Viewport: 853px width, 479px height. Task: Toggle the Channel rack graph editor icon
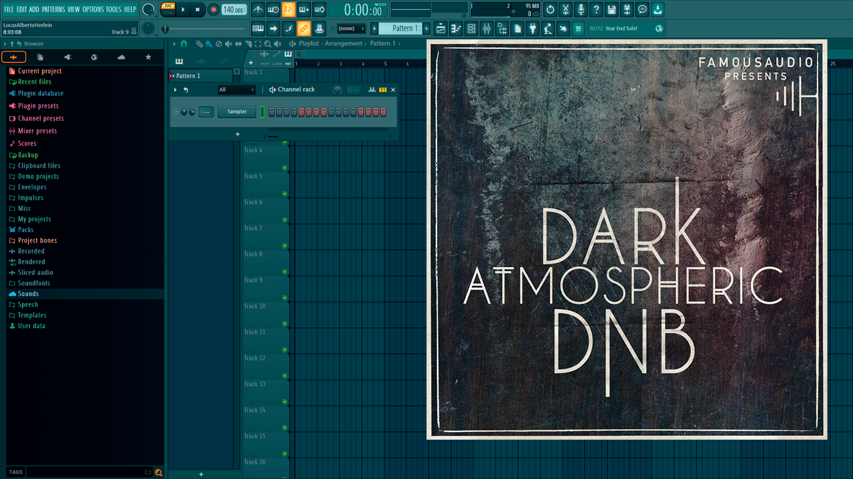[x=372, y=90]
